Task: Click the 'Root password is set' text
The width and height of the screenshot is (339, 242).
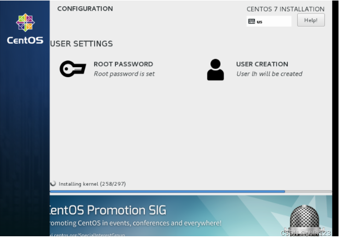Action: pos(124,74)
